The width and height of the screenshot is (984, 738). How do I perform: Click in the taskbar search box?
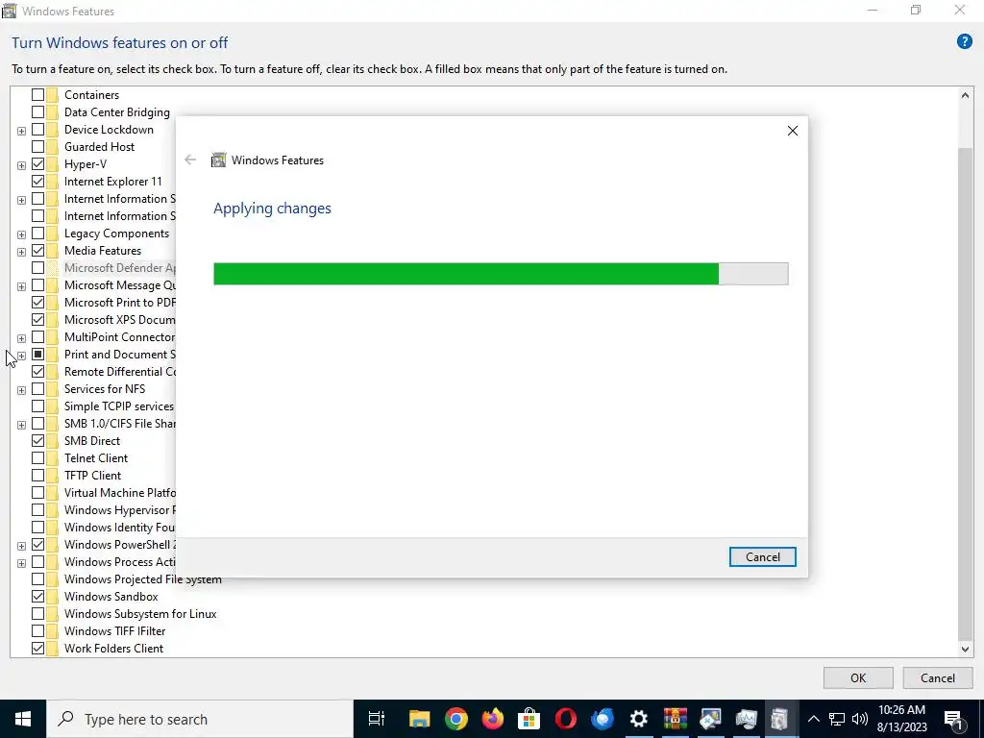(x=200, y=719)
